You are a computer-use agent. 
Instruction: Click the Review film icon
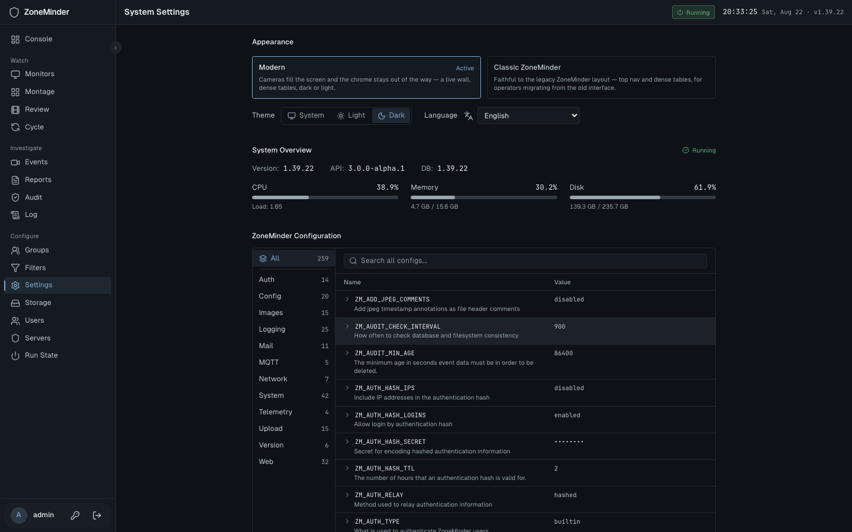click(15, 109)
